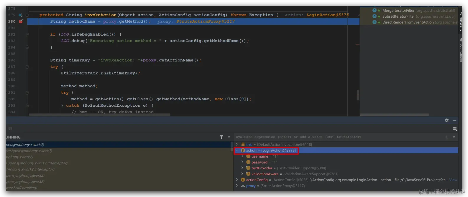Click the class icon of DirectRenderFromEventAction
Screen dimensions: 468x197
[x=375, y=22]
